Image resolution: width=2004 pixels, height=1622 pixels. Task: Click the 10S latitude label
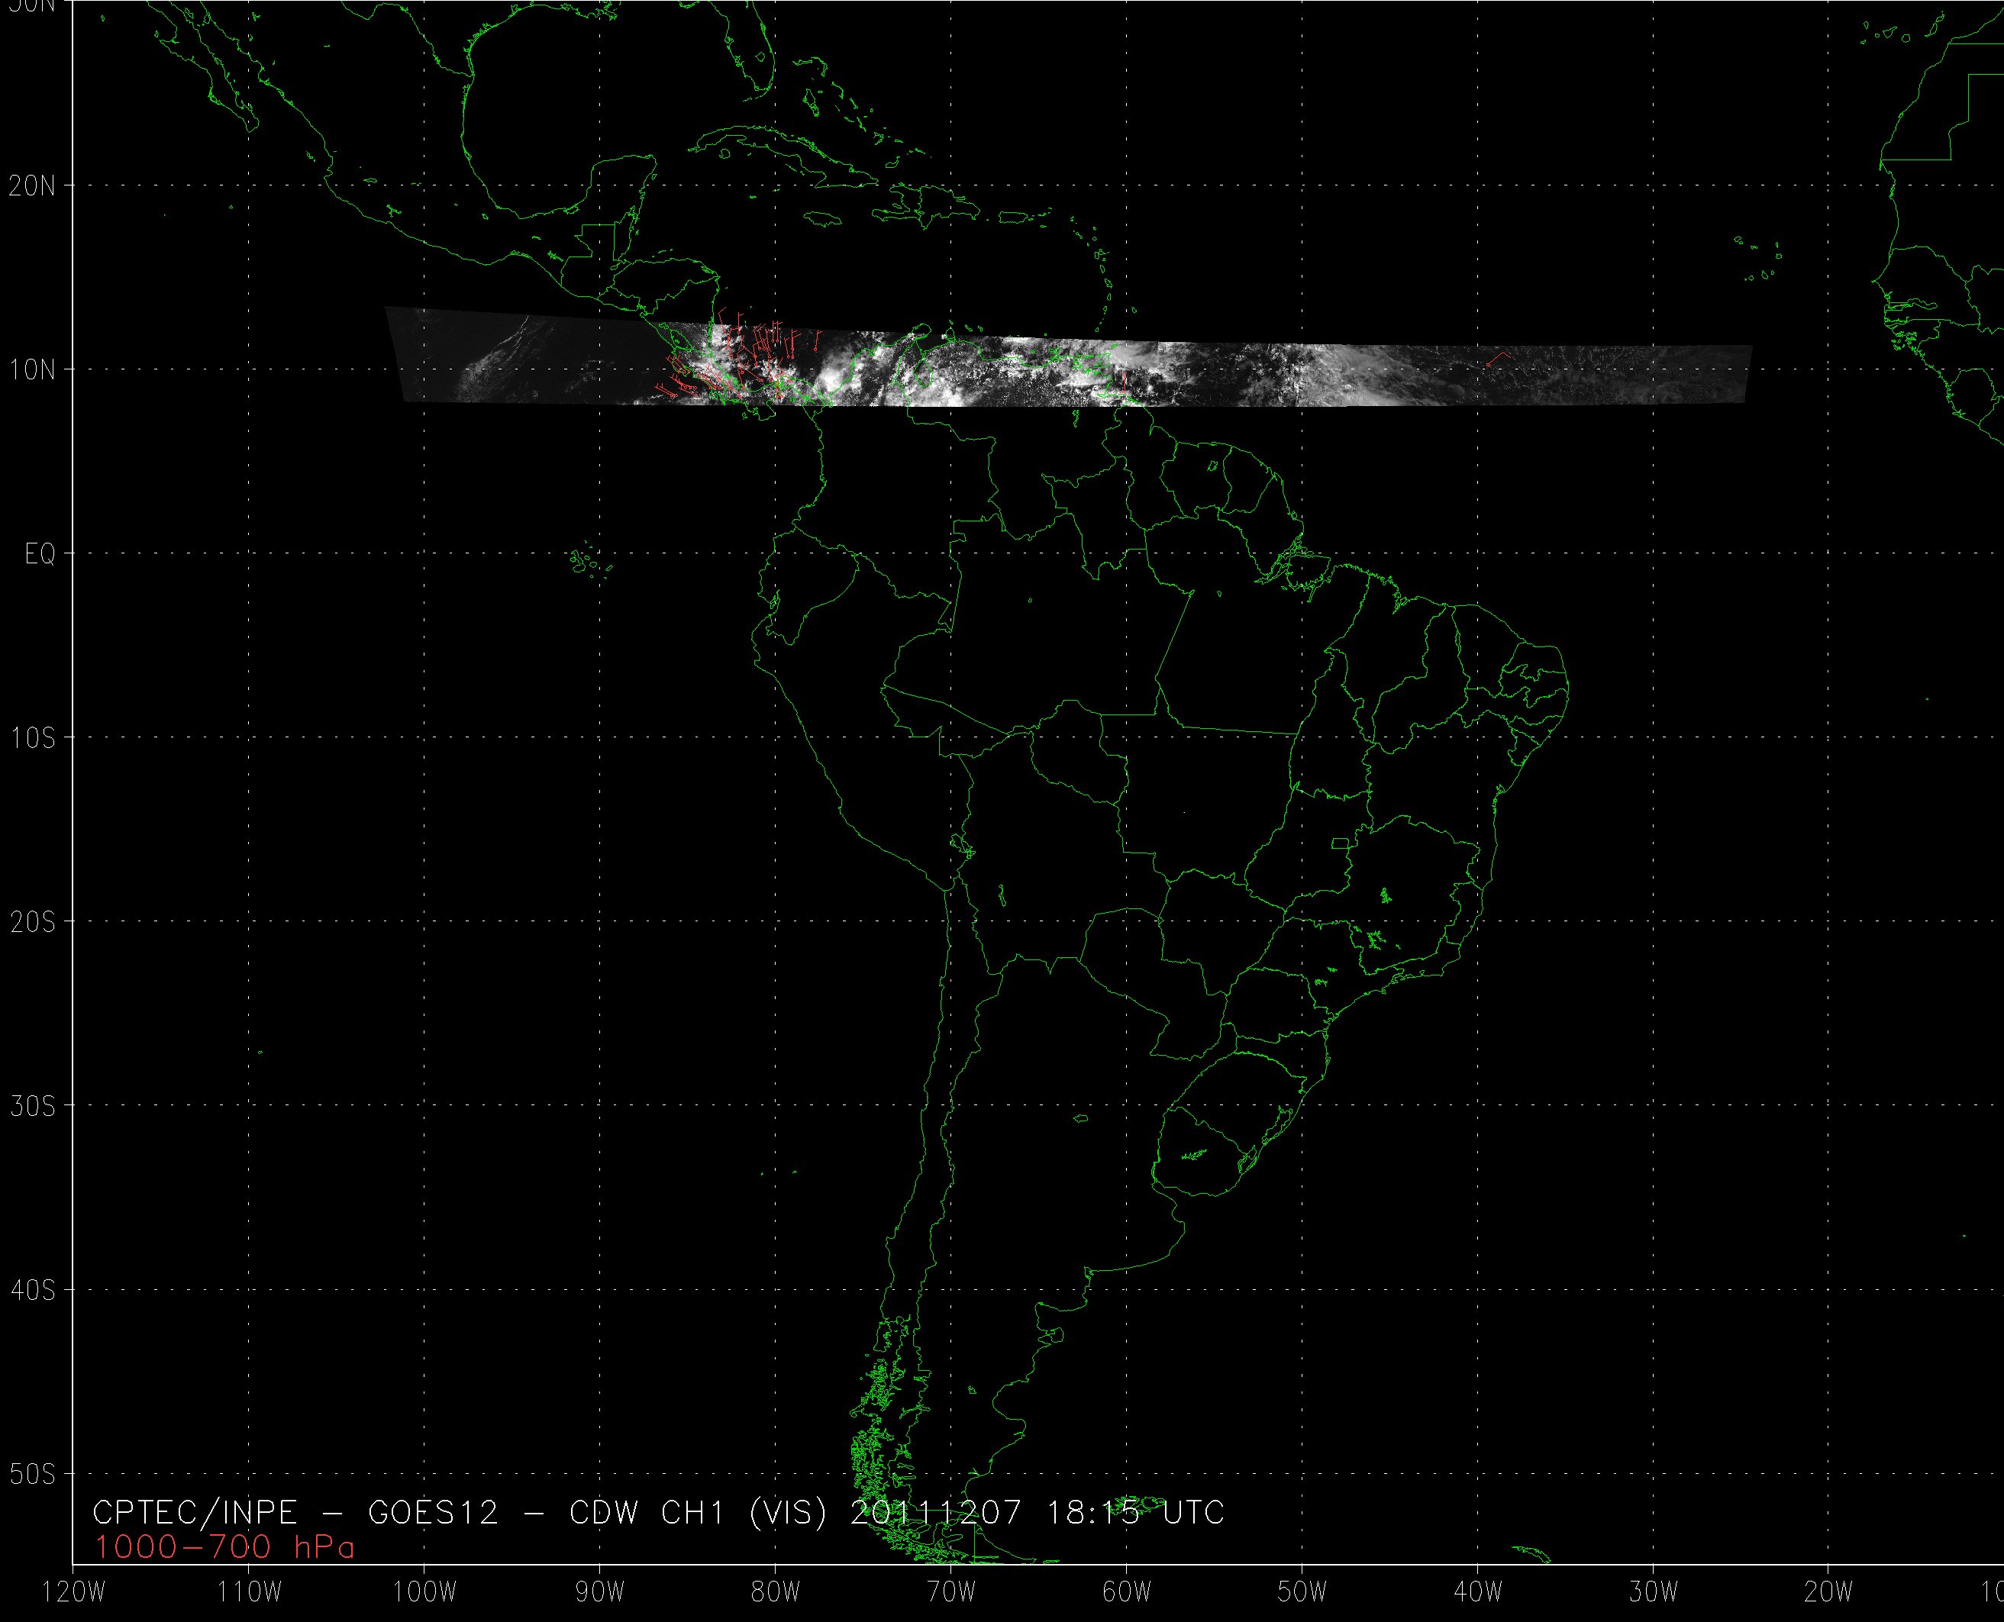[33, 738]
